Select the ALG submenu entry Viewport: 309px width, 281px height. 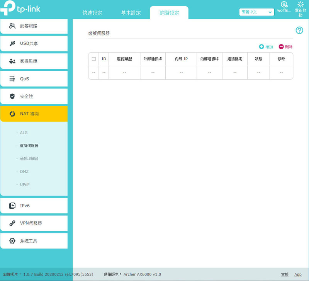click(24, 133)
